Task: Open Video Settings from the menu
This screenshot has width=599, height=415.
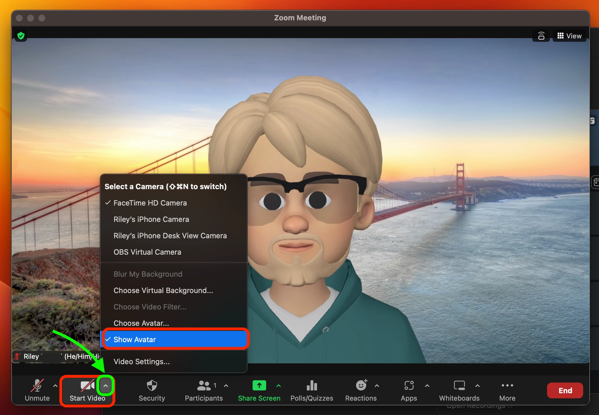Action: 142,362
